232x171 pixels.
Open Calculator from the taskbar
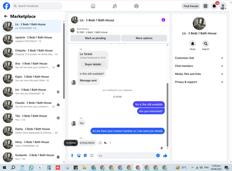click(x=49, y=167)
